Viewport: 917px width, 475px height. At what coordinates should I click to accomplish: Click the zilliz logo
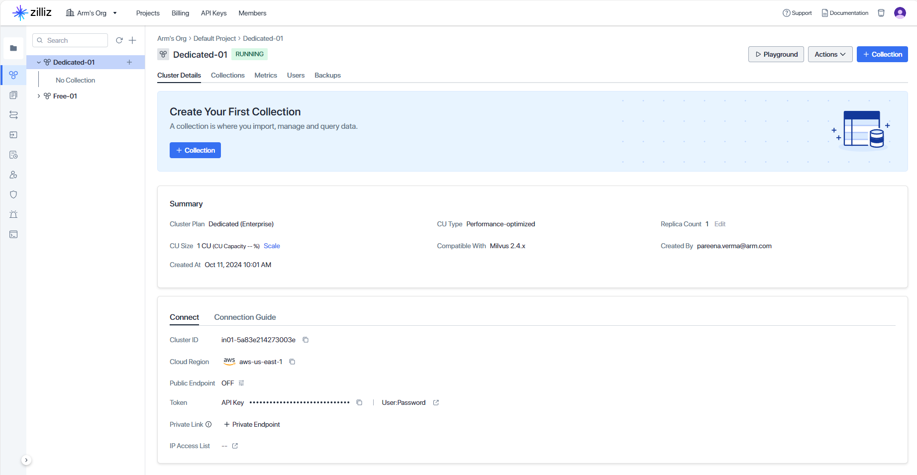[32, 12]
